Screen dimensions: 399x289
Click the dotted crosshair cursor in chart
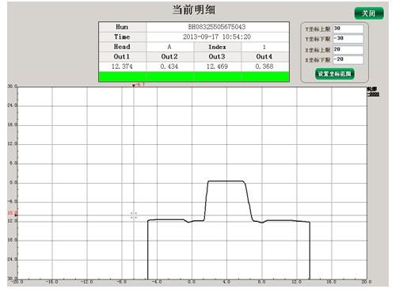tap(134, 215)
